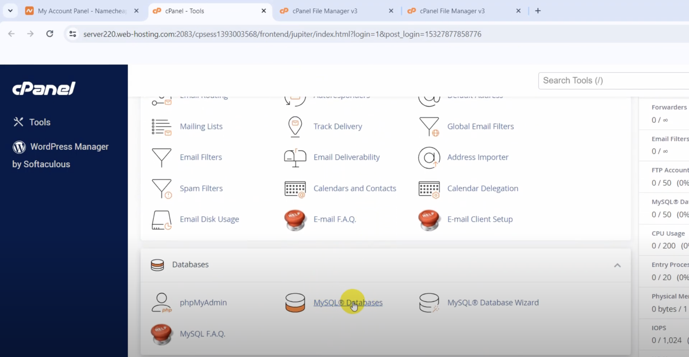Switch to My Account Panel Namecheap tab

82,11
